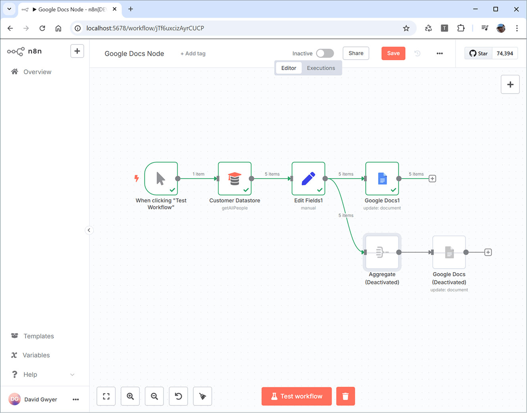Click the Share button
Viewport: 527px width, 413px height.
(356, 53)
